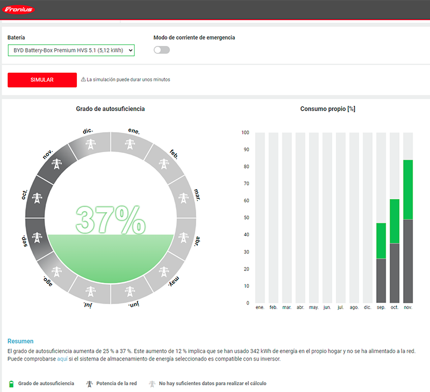Click the July pylon icon on ring

click(x=90, y=291)
